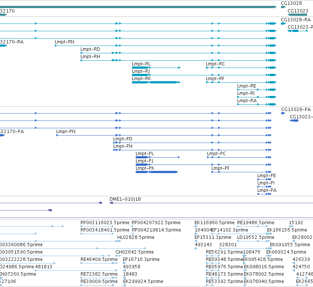Click the RE69348.5prime EST label

tap(224, 259)
